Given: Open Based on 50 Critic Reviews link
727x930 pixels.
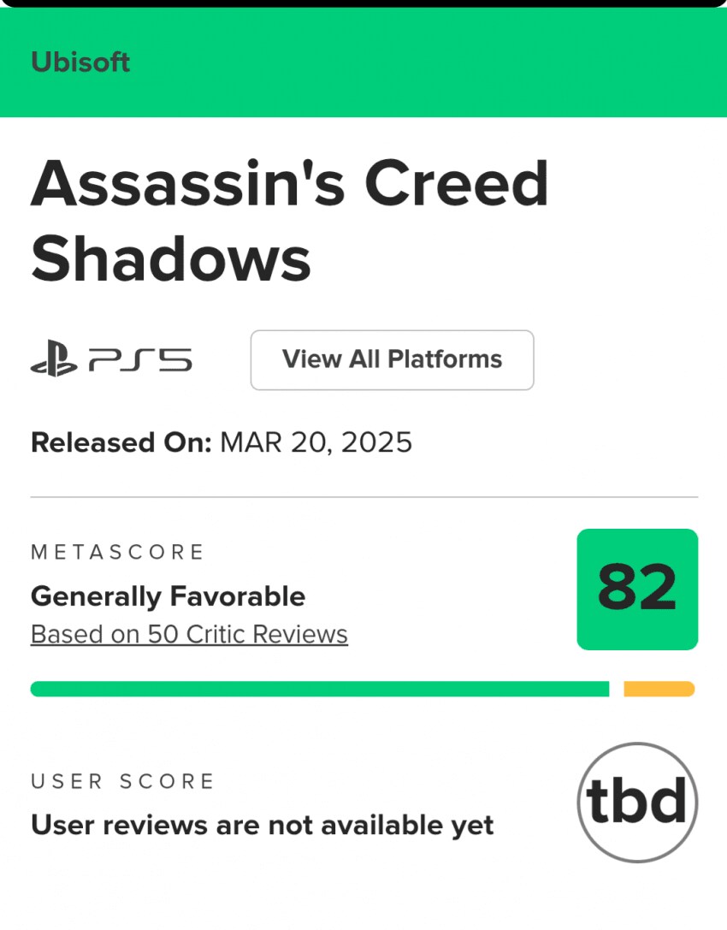Looking at the screenshot, I should tap(189, 634).
